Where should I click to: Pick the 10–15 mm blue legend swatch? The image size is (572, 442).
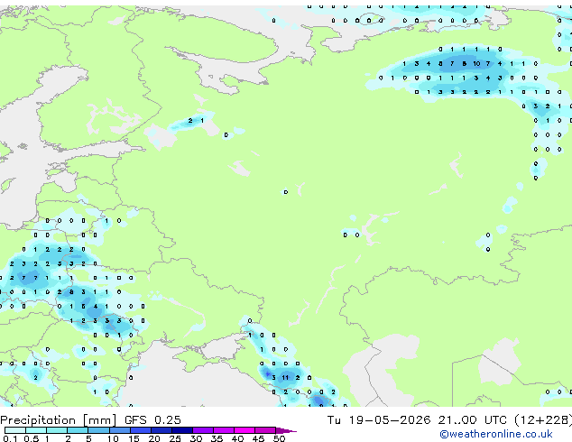pos(119,430)
